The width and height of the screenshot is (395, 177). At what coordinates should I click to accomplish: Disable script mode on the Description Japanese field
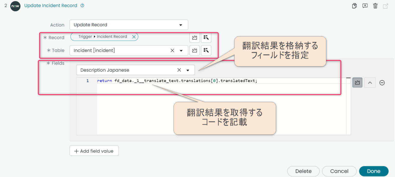click(x=357, y=82)
